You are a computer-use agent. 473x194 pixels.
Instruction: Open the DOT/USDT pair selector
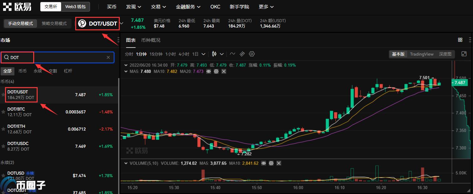(98, 24)
